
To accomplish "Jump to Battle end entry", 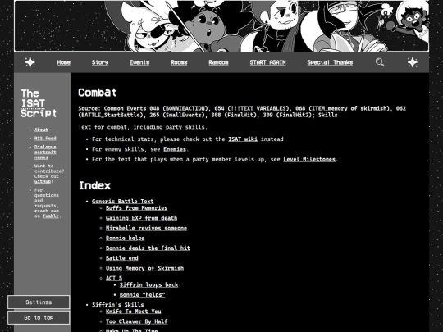I will click(x=121, y=258).
